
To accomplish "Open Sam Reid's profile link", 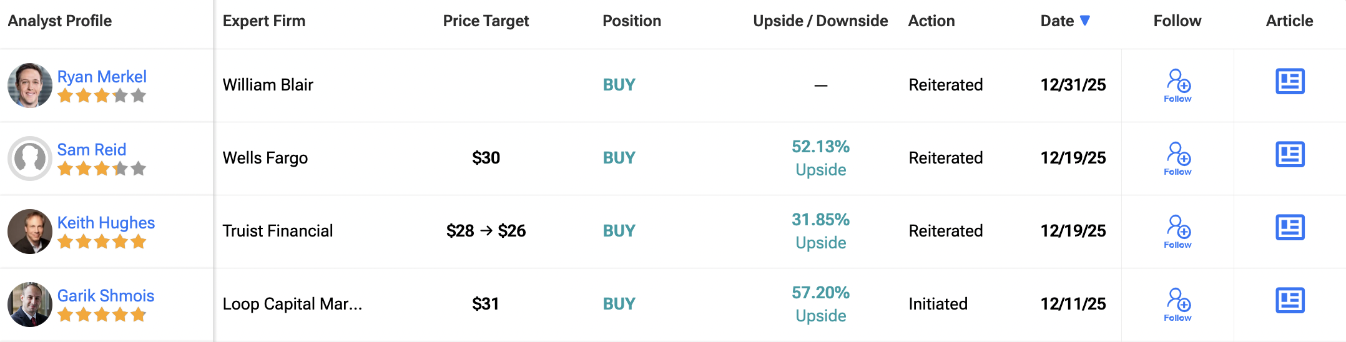I will [x=92, y=150].
